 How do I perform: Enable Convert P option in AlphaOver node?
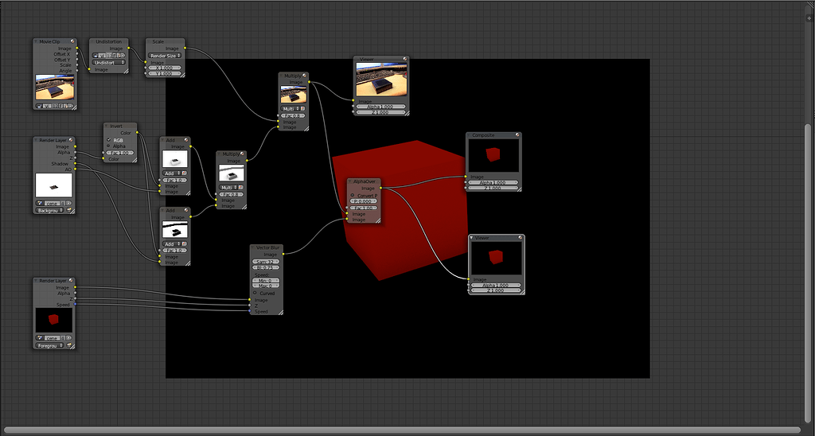click(x=353, y=196)
